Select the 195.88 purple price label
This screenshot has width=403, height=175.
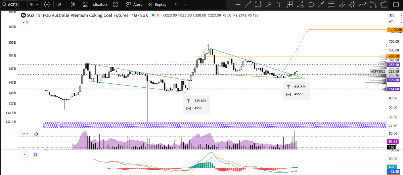[x=394, y=80]
